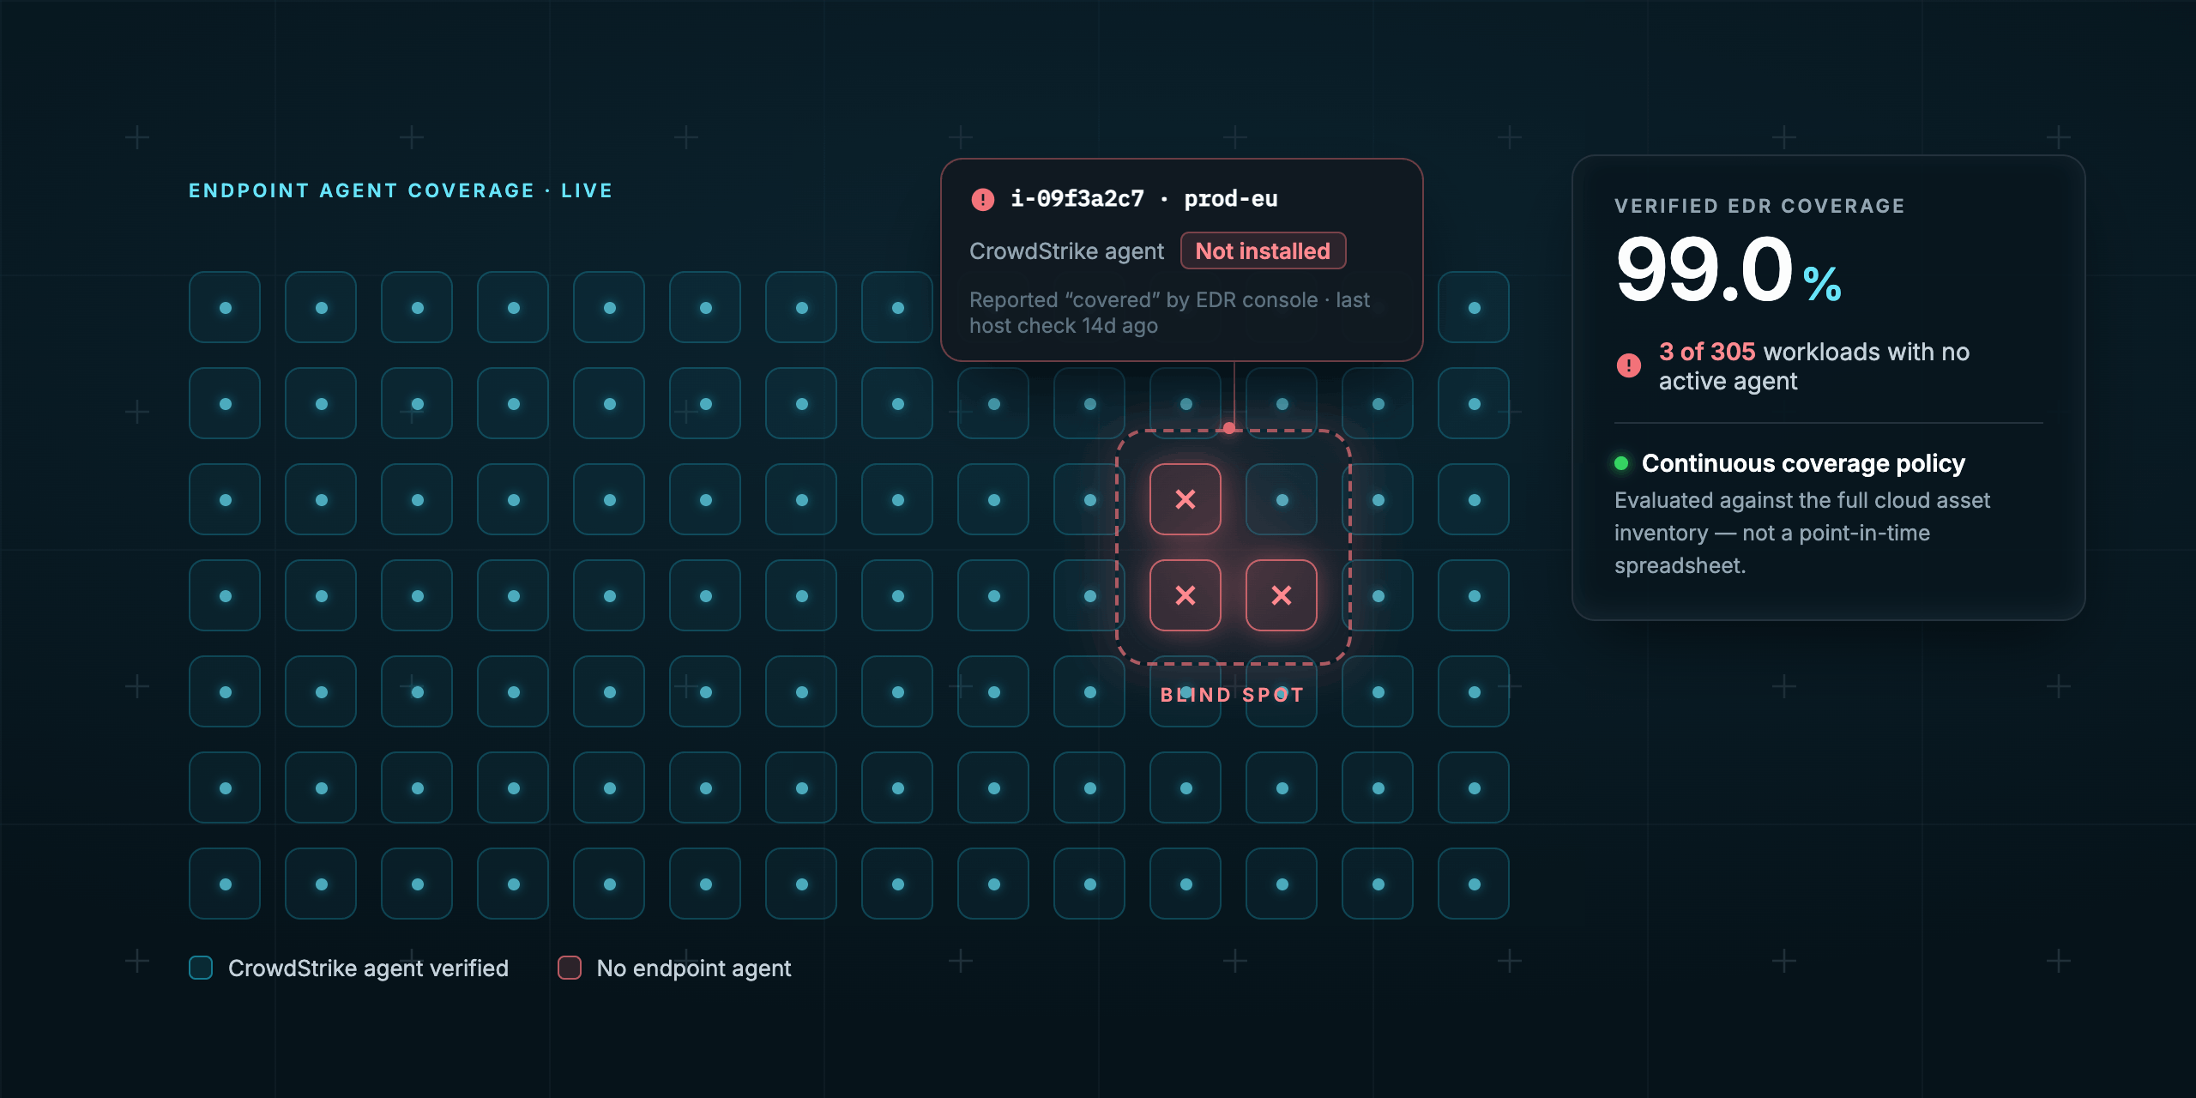This screenshot has height=1098, width=2196.
Task: Click the policy description about full cloud asset inventory
Action: [x=1802, y=533]
